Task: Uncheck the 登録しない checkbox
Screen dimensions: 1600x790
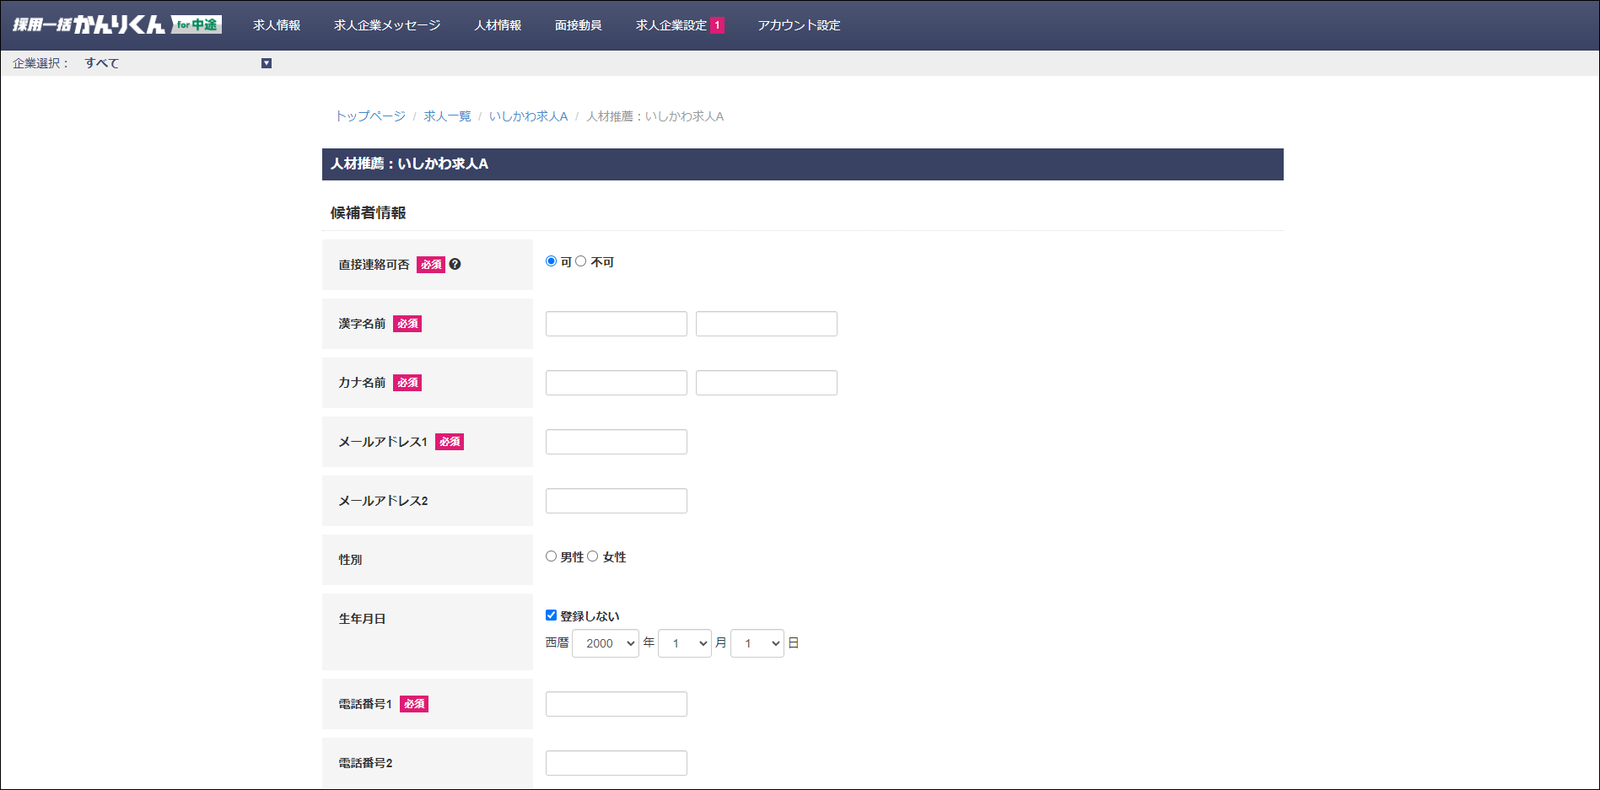Action: click(552, 615)
